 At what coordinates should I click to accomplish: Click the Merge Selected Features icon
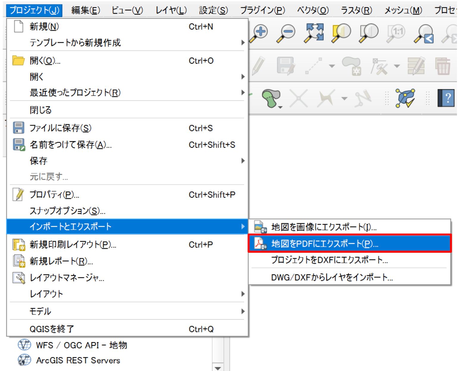click(x=326, y=98)
